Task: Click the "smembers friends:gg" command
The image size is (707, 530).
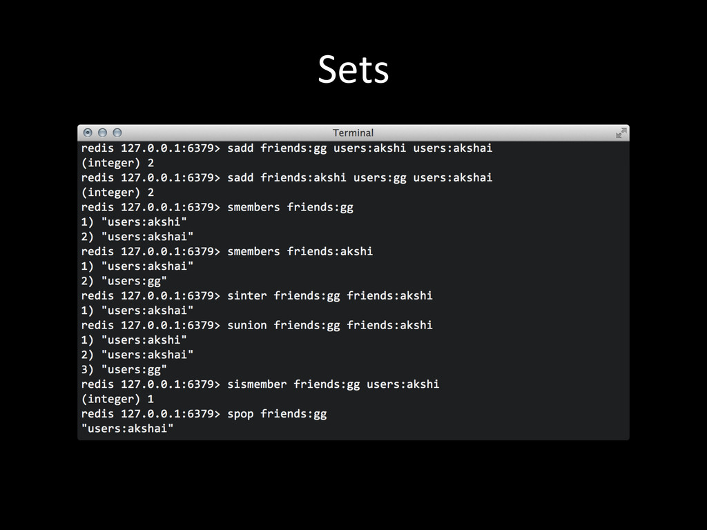Action: [x=290, y=207]
